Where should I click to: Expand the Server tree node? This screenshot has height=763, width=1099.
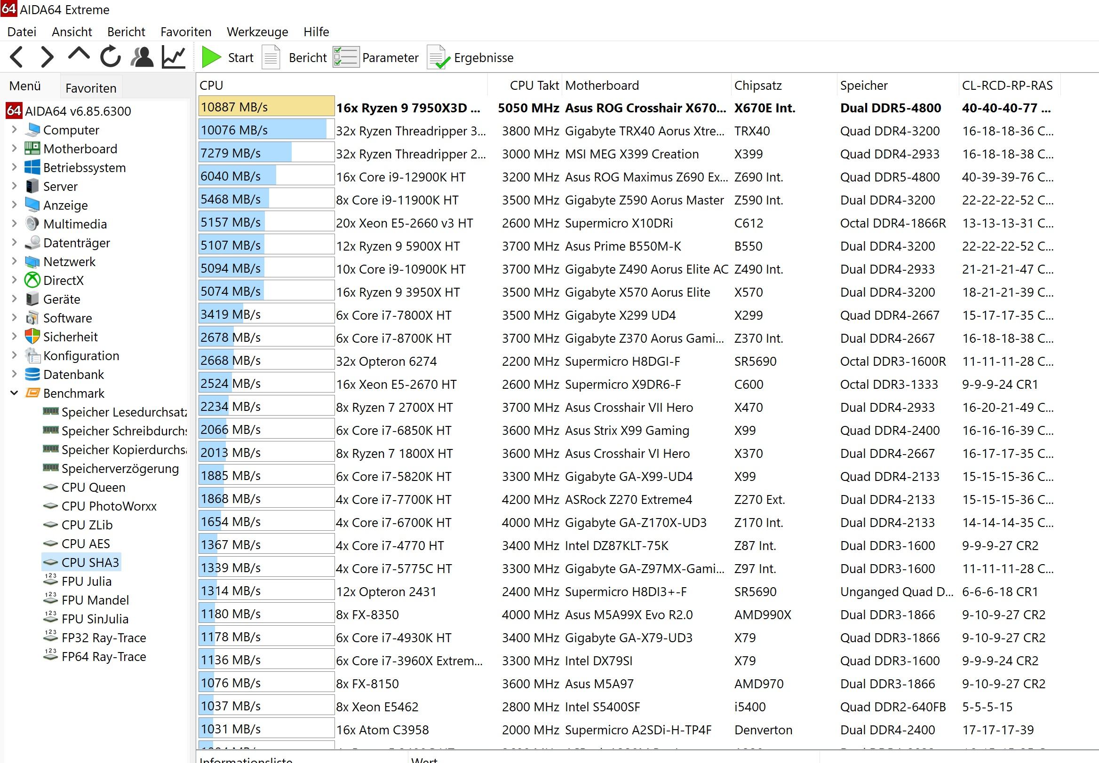tap(14, 186)
